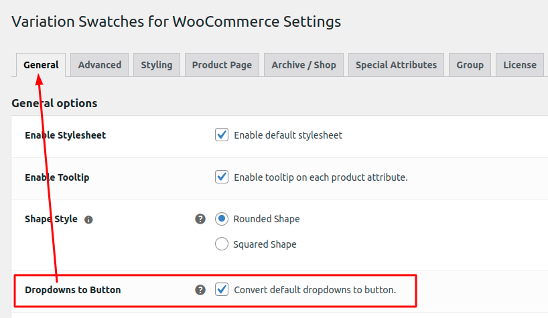Screen dimensions: 548x318
Task: Select the Rounded Shape radio button
Action: click(222, 219)
